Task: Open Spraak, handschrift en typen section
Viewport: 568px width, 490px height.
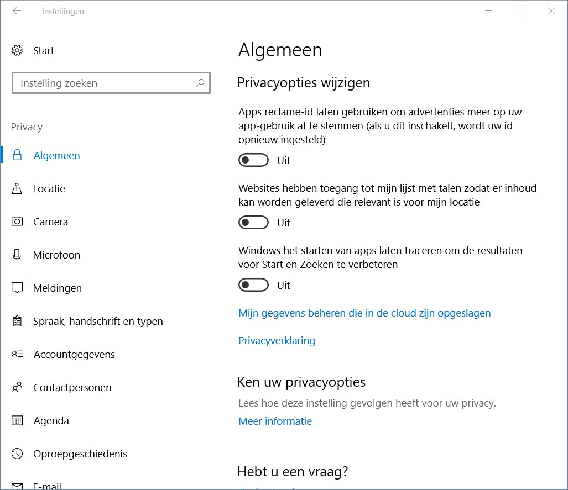Action: click(x=98, y=322)
